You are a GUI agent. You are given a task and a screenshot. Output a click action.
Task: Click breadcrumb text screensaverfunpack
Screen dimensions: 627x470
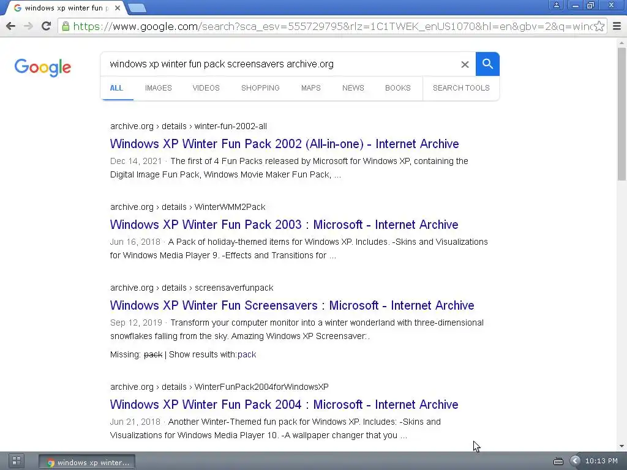[234, 288]
